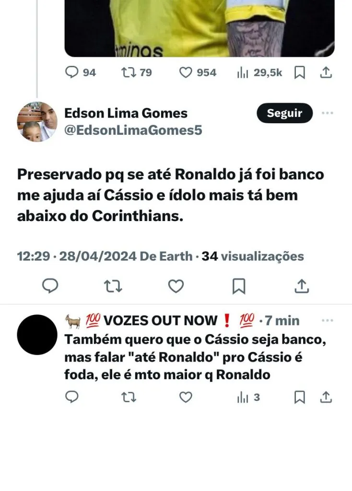
Task: Open the yellow jersey image in the top post
Action: coord(199,28)
